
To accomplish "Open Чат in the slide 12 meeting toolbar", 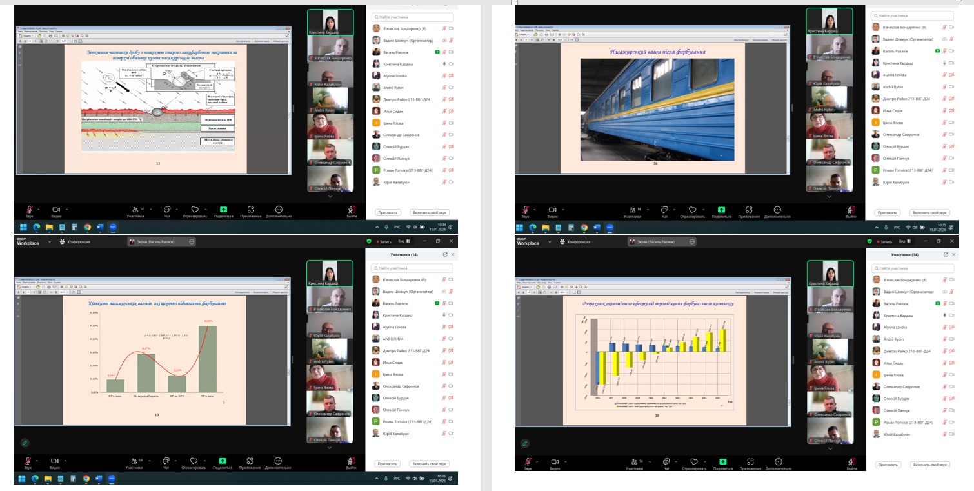I will click(167, 210).
